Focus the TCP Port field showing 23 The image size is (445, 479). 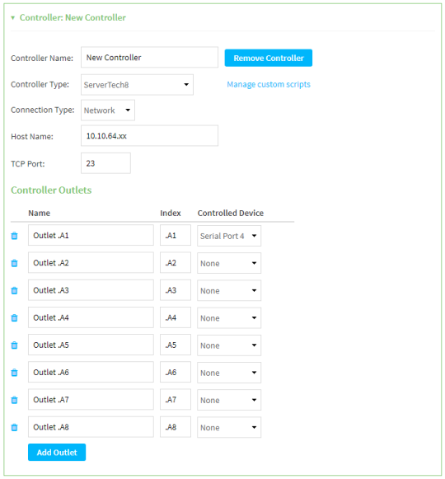(x=105, y=163)
